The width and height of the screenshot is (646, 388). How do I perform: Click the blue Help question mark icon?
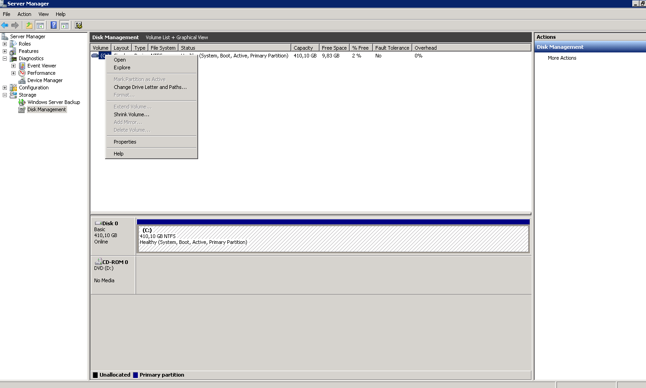click(54, 25)
